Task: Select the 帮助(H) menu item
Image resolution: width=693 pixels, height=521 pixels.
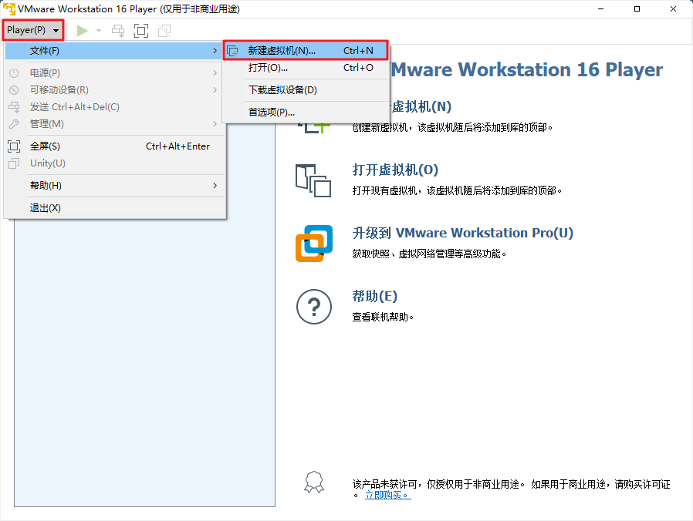Action: tap(113, 186)
